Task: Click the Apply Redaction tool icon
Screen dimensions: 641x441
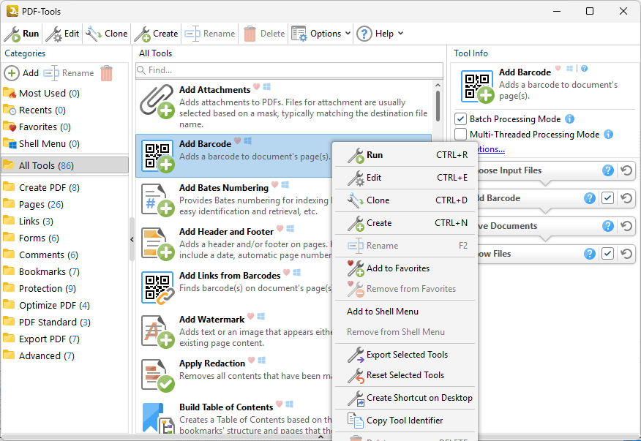Action: [157, 375]
